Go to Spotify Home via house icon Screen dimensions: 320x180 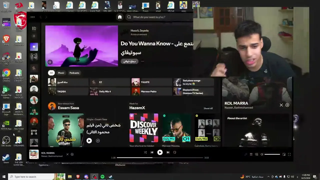[x=120, y=17]
